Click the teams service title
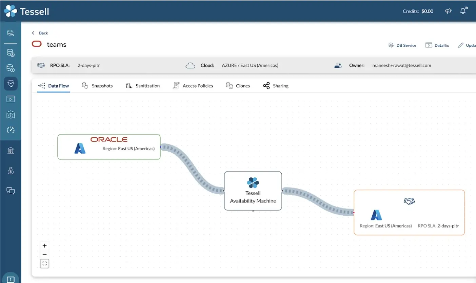The width and height of the screenshot is (476, 283). point(57,44)
